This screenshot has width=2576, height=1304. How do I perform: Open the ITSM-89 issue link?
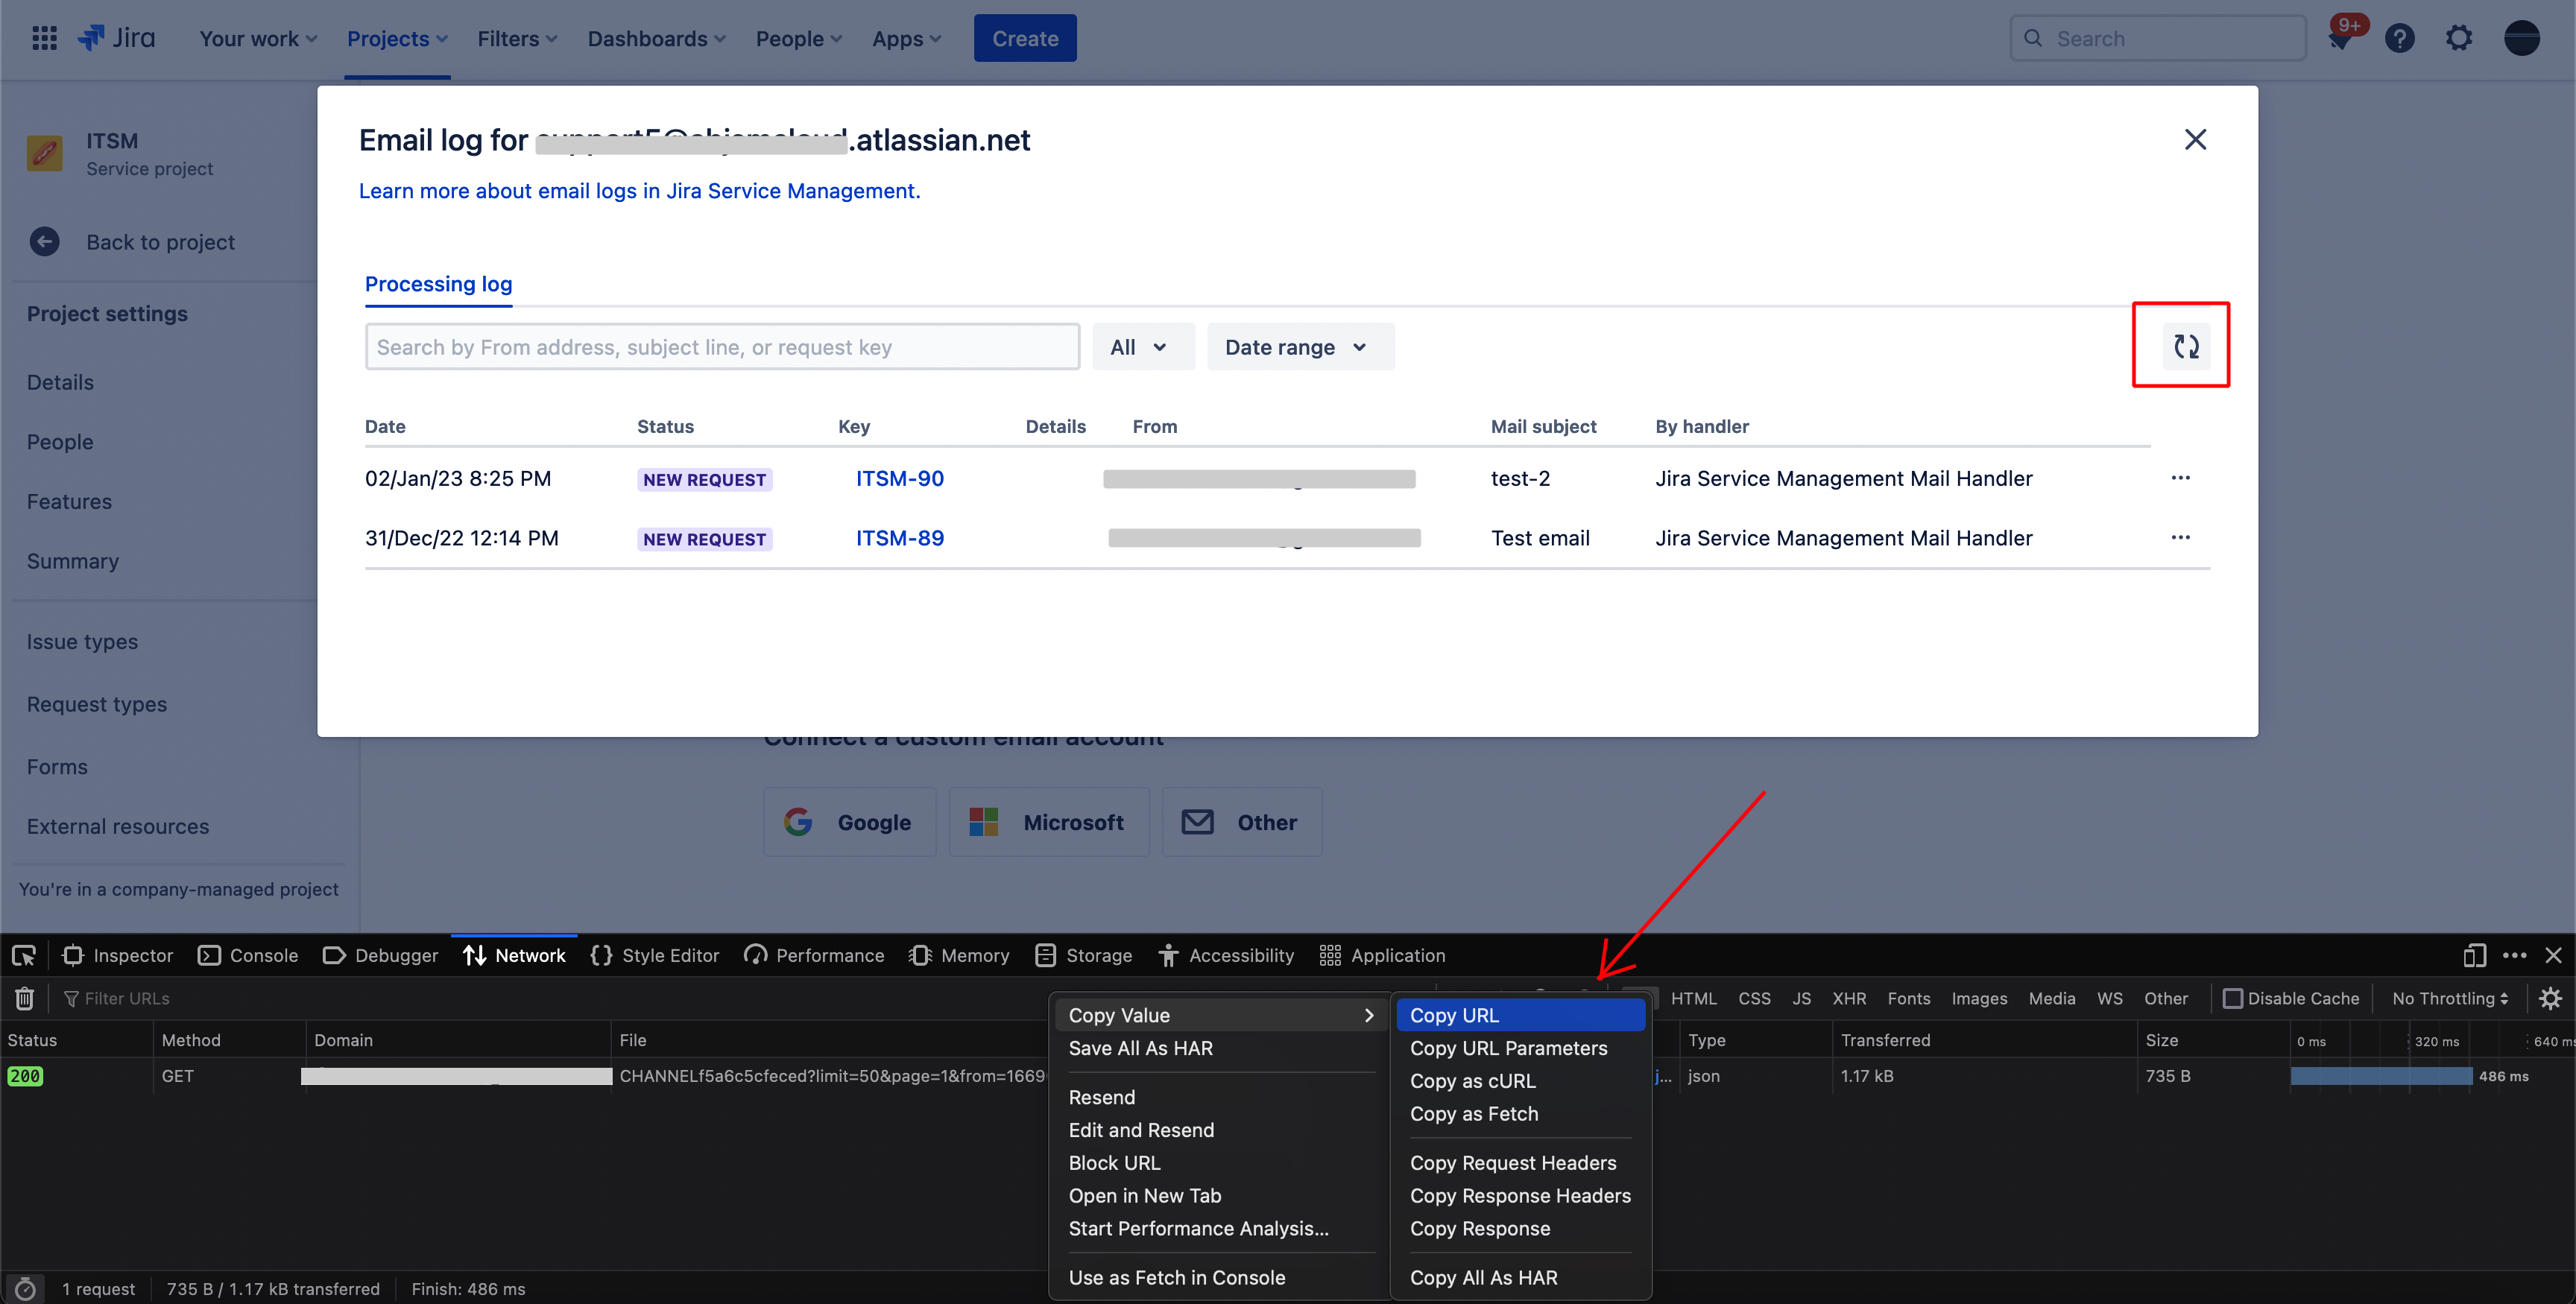click(x=899, y=538)
